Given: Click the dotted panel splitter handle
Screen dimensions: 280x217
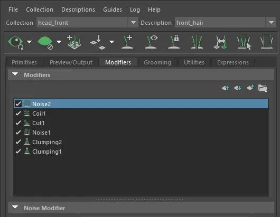Looking at the screenshot, I should [141, 200].
